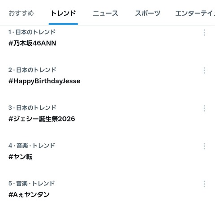
Task: Switch to the おすすめ tab
Action: click(x=21, y=13)
